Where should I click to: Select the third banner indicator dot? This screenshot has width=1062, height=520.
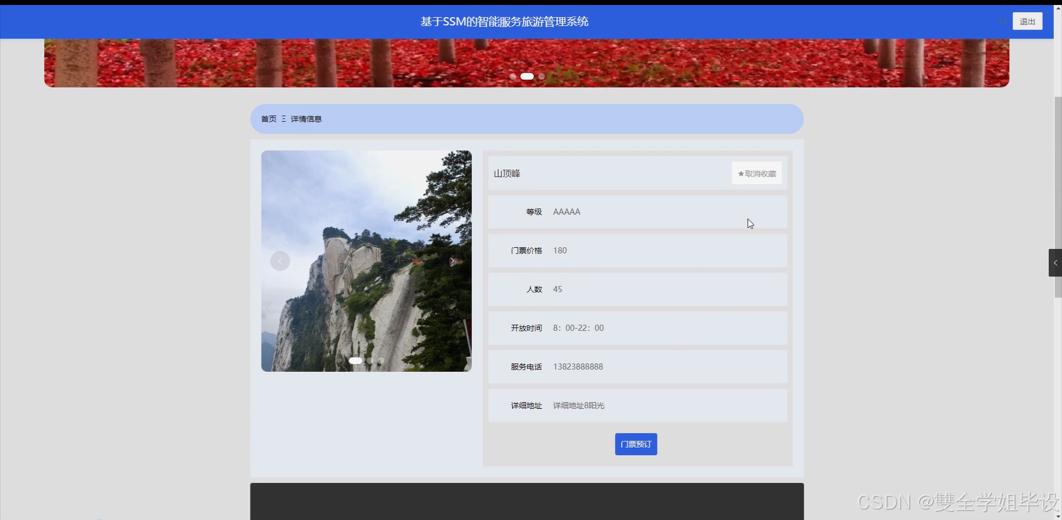542,76
